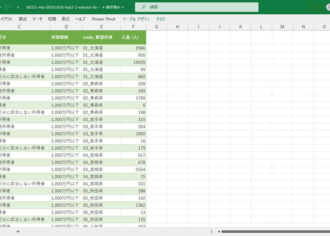Viewport: 330px width, 236px height.
Task: Select column E header
Action: tap(101, 27)
